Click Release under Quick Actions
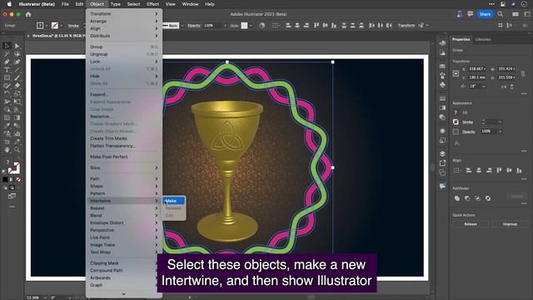Viewport: 533px width, 300px height. [x=471, y=224]
